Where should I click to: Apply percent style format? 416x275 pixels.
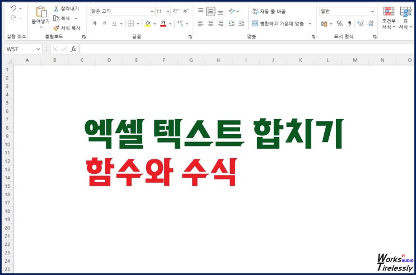[340, 23]
